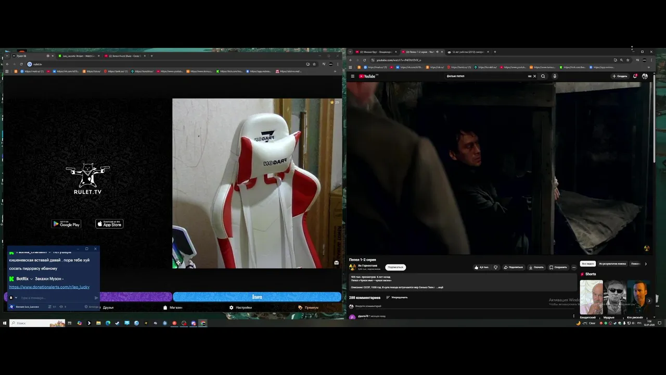The height and width of the screenshot is (375, 666).
Task: Click the star icon on the webcam feed
Action: (x=332, y=102)
